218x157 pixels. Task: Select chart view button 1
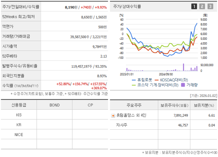tap(194, 6)
